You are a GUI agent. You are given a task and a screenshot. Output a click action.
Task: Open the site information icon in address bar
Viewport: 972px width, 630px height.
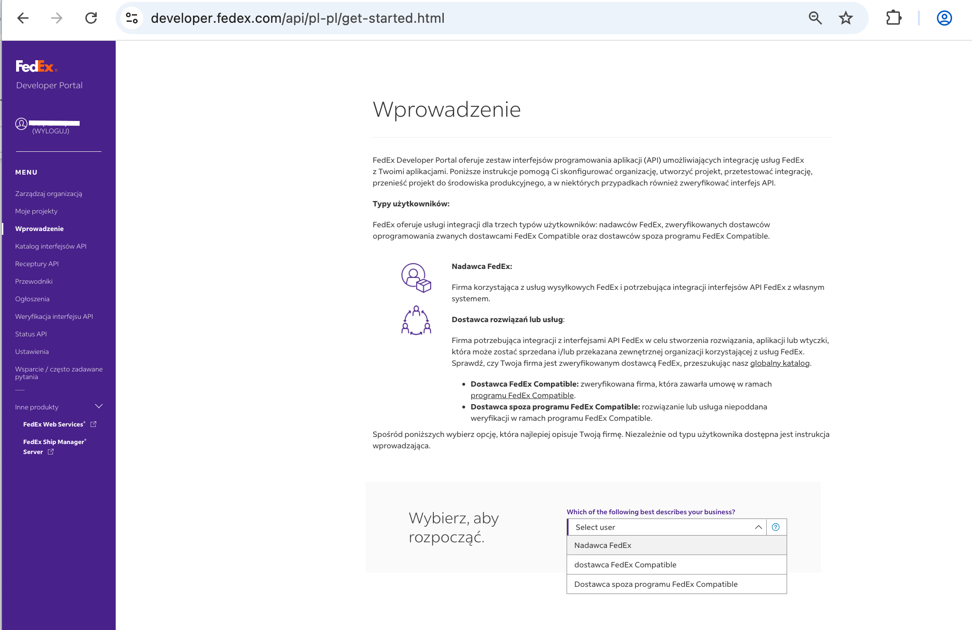(131, 19)
